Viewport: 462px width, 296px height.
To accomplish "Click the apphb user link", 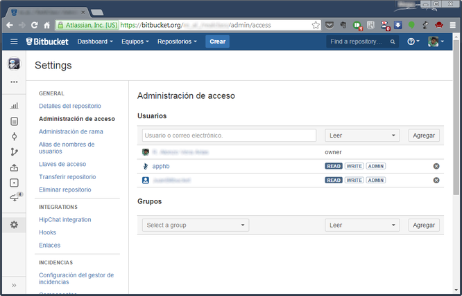I will click(x=161, y=166).
